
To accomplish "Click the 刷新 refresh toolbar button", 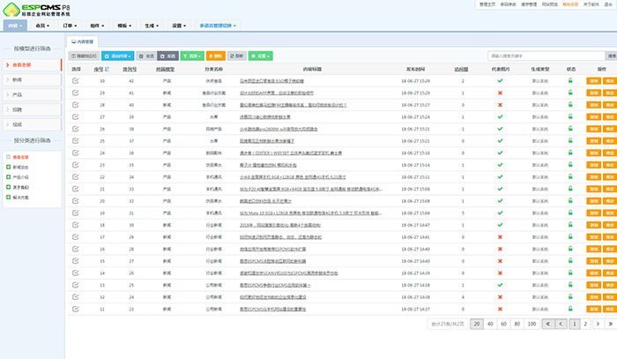I will pyautogui.click(x=237, y=56).
